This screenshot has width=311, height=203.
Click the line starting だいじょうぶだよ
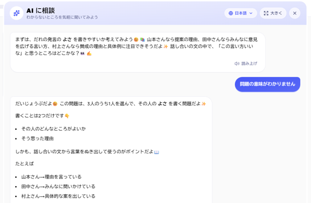coord(111,103)
